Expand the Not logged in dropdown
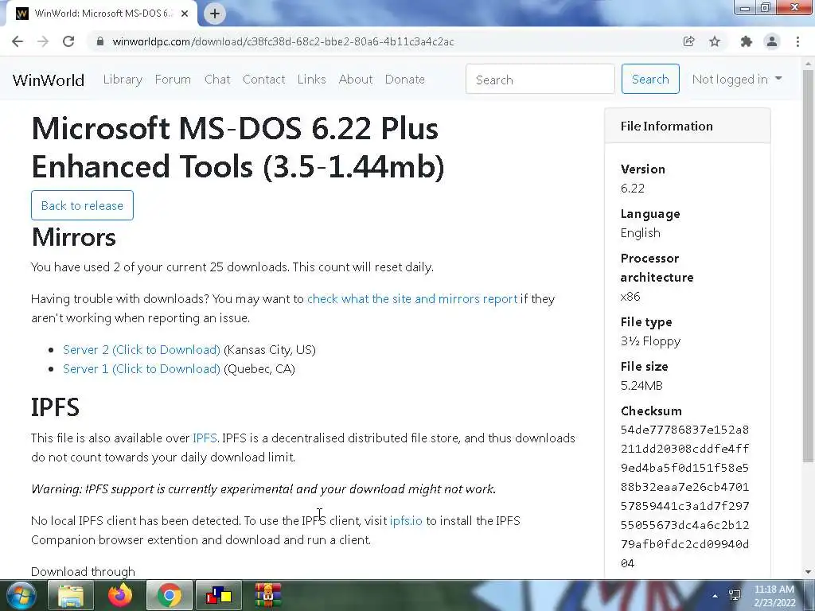This screenshot has width=815, height=611. (737, 80)
